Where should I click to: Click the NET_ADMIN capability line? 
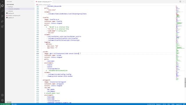(x=50, y=90)
